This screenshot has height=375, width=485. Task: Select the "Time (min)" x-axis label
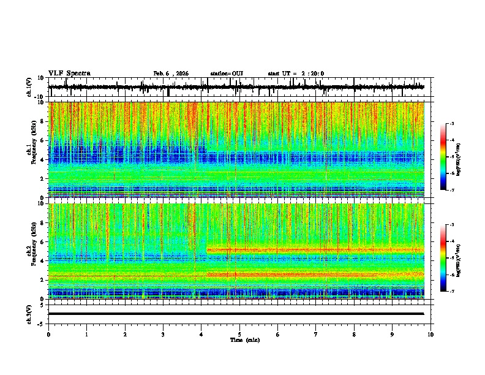click(x=245, y=340)
